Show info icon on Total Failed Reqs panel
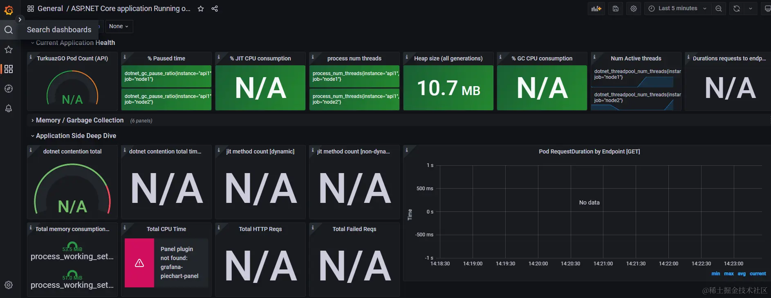 click(x=313, y=228)
